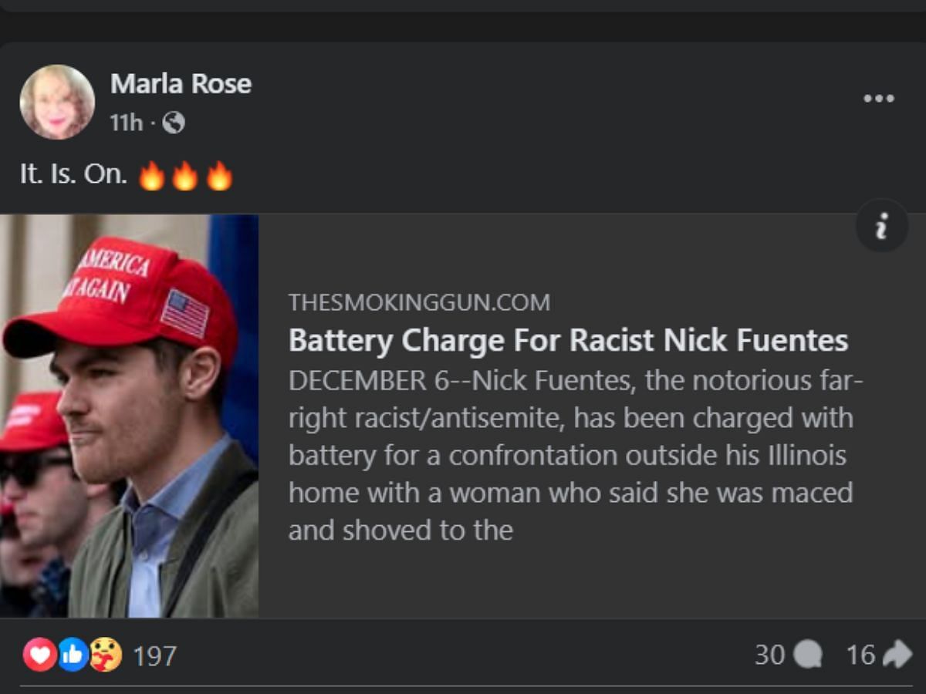This screenshot has width=926, height=694.
Task: Click the comment bubble icon
Action: click(808, 655)
